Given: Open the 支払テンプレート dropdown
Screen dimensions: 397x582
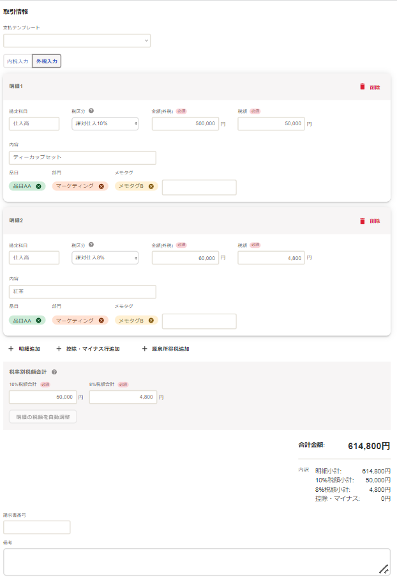Looking at the screenshot, I should click(x=77, y=40).
